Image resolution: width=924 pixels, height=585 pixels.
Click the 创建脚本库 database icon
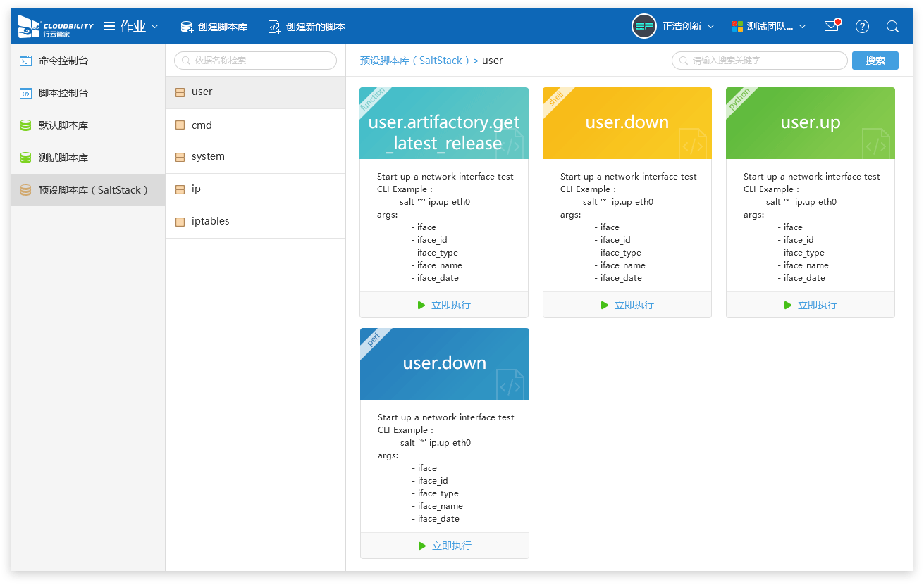[187, 27]
